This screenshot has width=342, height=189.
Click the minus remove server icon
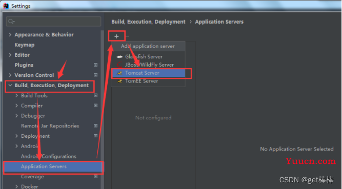[x=127, y=36]
